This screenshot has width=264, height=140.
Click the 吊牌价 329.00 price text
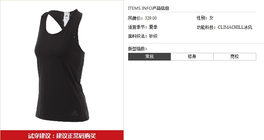(x=142, y=18)
